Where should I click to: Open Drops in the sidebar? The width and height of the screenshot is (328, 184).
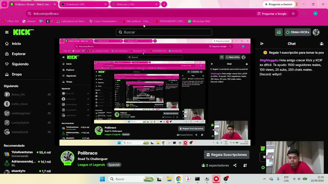[13, 74]
